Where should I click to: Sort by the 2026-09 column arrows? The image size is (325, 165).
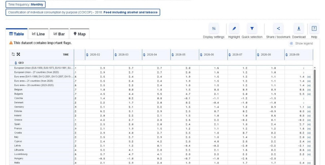286,55
